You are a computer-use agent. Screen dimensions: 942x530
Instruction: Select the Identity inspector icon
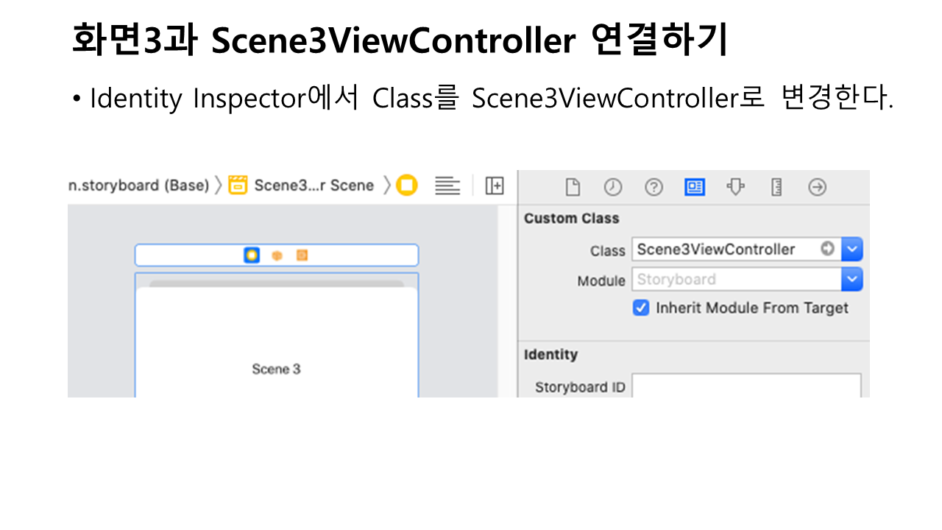tap(694, 188)
